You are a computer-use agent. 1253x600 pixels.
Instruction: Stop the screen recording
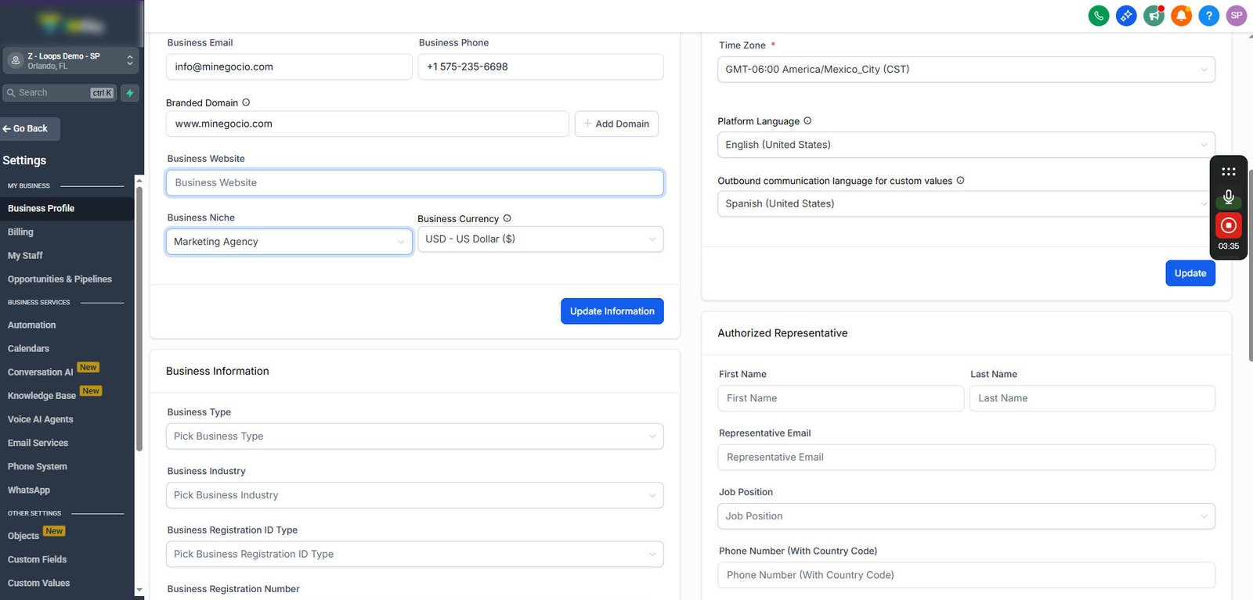tap(1229, 225)
